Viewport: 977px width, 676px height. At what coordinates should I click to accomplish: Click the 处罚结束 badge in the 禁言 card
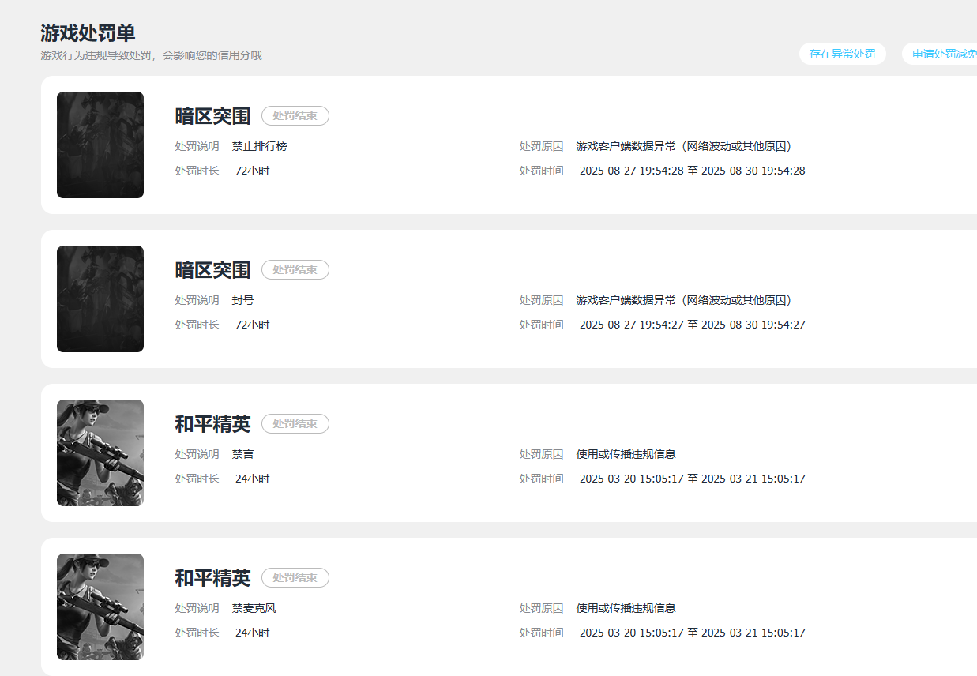[295, 423]
